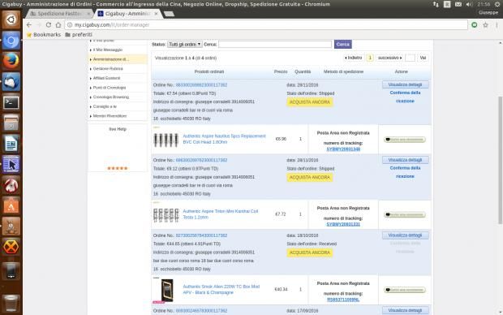Click Visualizza dettagli for the €44.65 order
The height and width of the screenshot is (315, 503).
coord(405,235)
